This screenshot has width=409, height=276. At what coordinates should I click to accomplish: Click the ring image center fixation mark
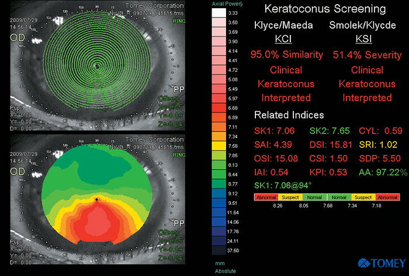(97, 66)
